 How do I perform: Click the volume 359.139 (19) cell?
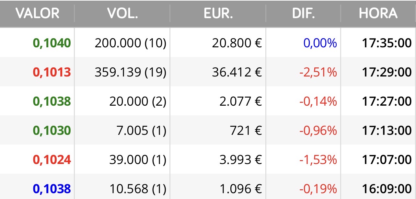click(x=130, y=72)
